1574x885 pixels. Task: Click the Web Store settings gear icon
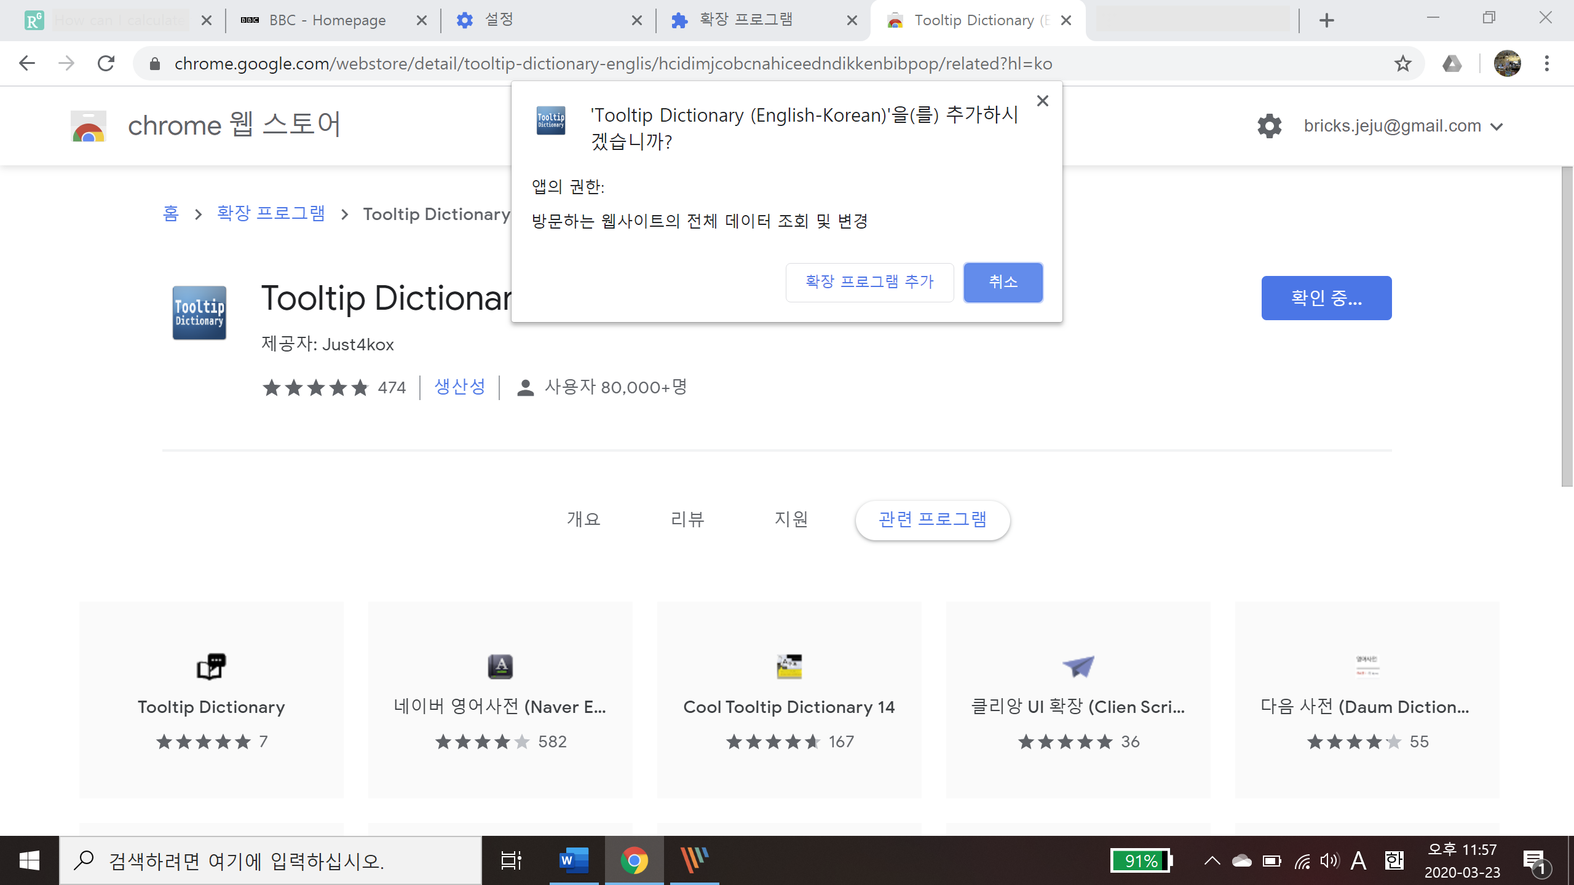1269,126
